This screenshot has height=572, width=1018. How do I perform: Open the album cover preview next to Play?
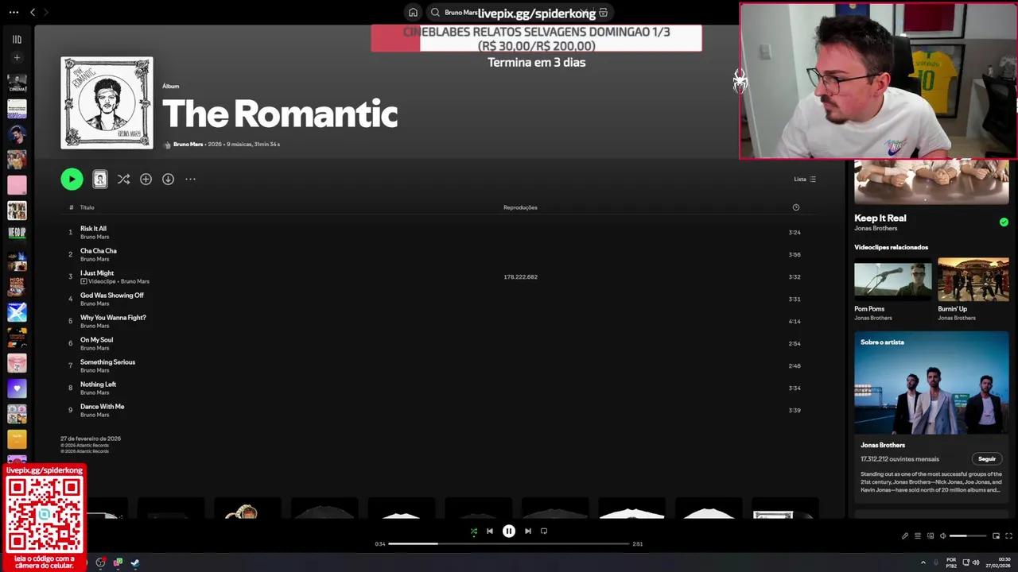[x=100, y=180]
